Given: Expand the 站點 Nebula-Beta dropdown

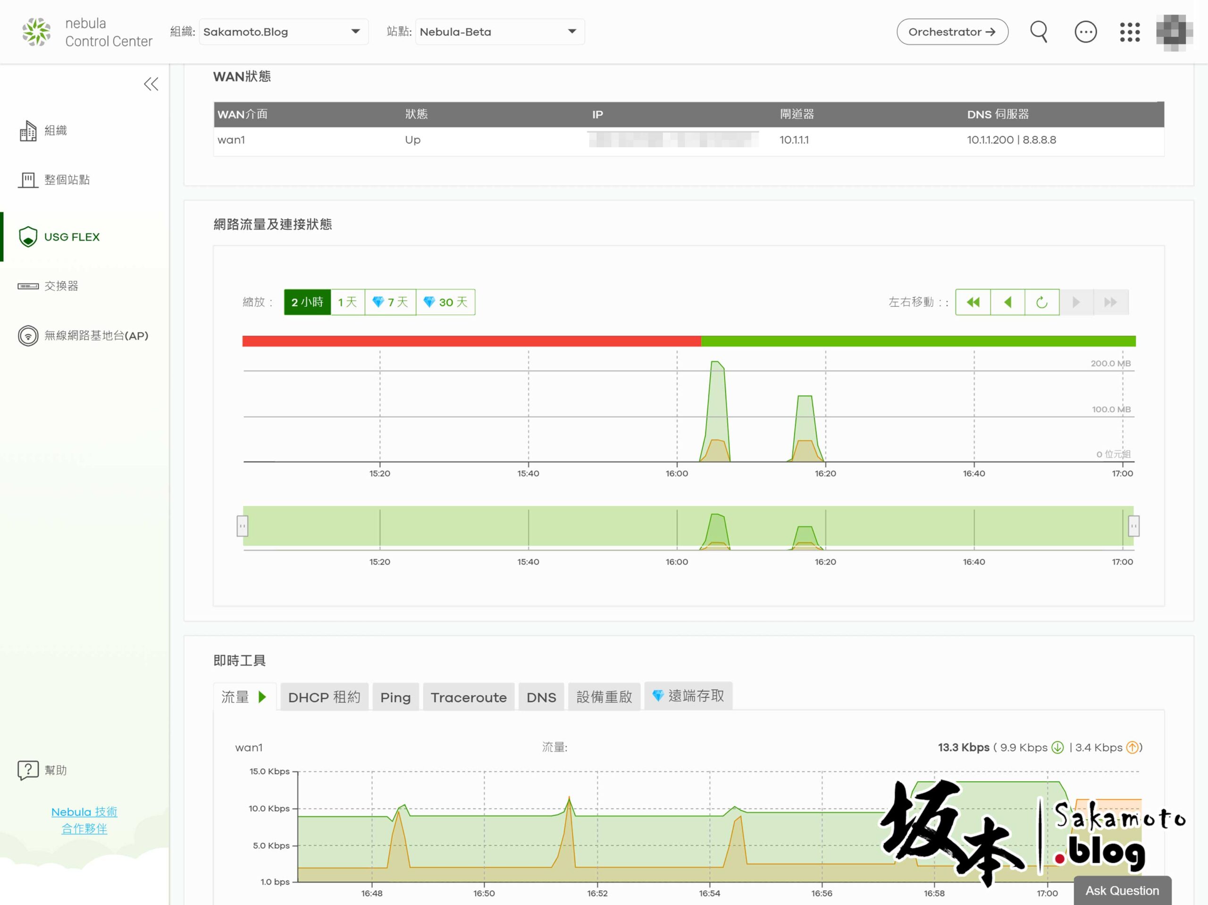Looking at the screenshot, I should 500,32.
